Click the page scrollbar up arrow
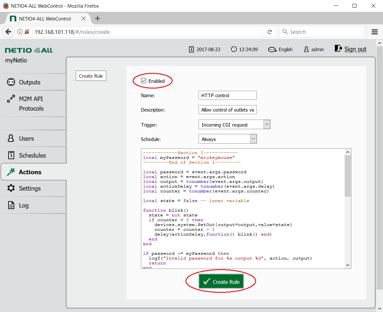Screen dimensions: 383x312 point(379,43)
